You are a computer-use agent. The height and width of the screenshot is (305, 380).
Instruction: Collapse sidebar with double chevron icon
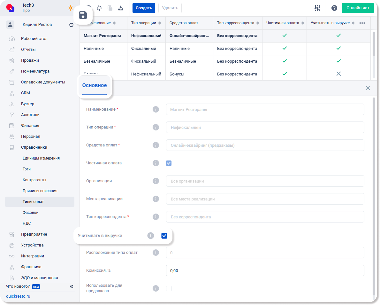[72, 286]
